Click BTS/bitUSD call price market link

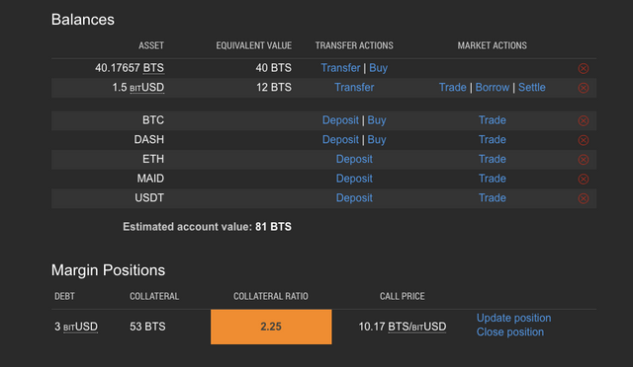click(417, 327)
